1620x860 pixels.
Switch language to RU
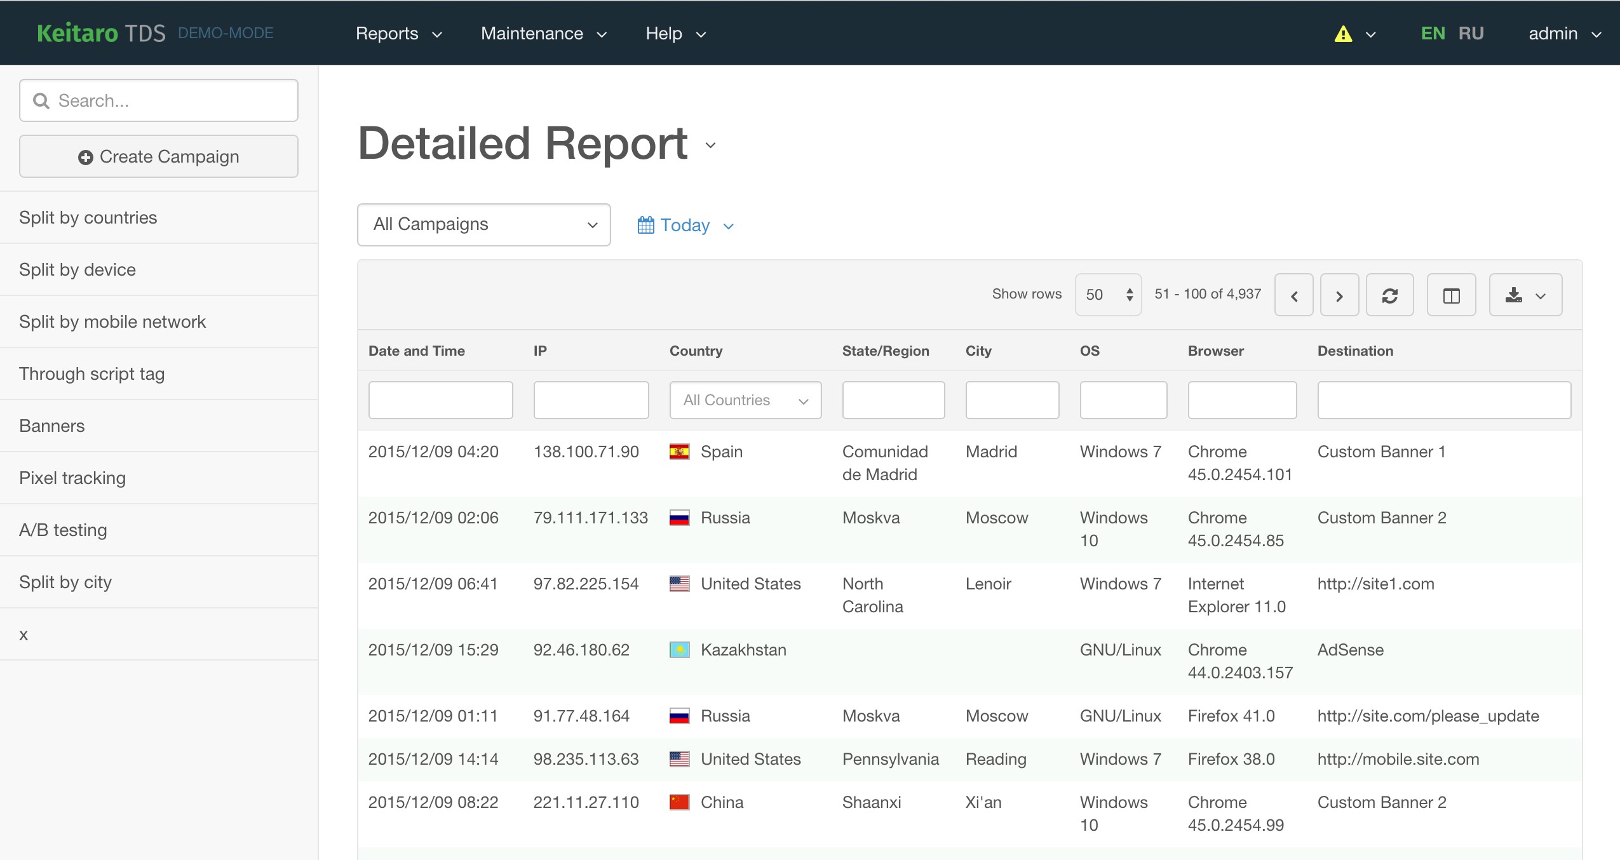tap(1471, 34)
